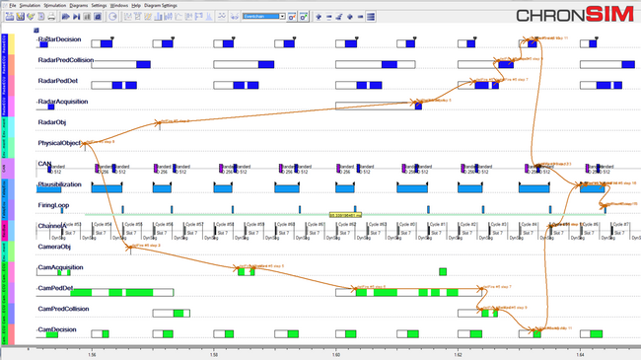Viewport: 641px width, 360px height.
Task: Stop the simulation with the stop icon
Action: coord(98,17)
